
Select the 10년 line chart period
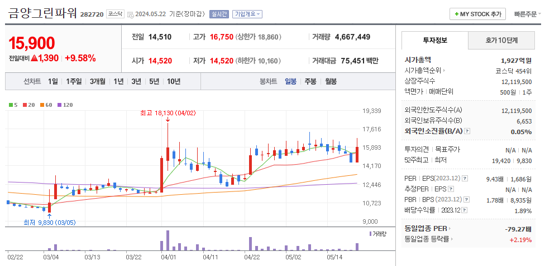pyautogui.click(x=174, y=82)
